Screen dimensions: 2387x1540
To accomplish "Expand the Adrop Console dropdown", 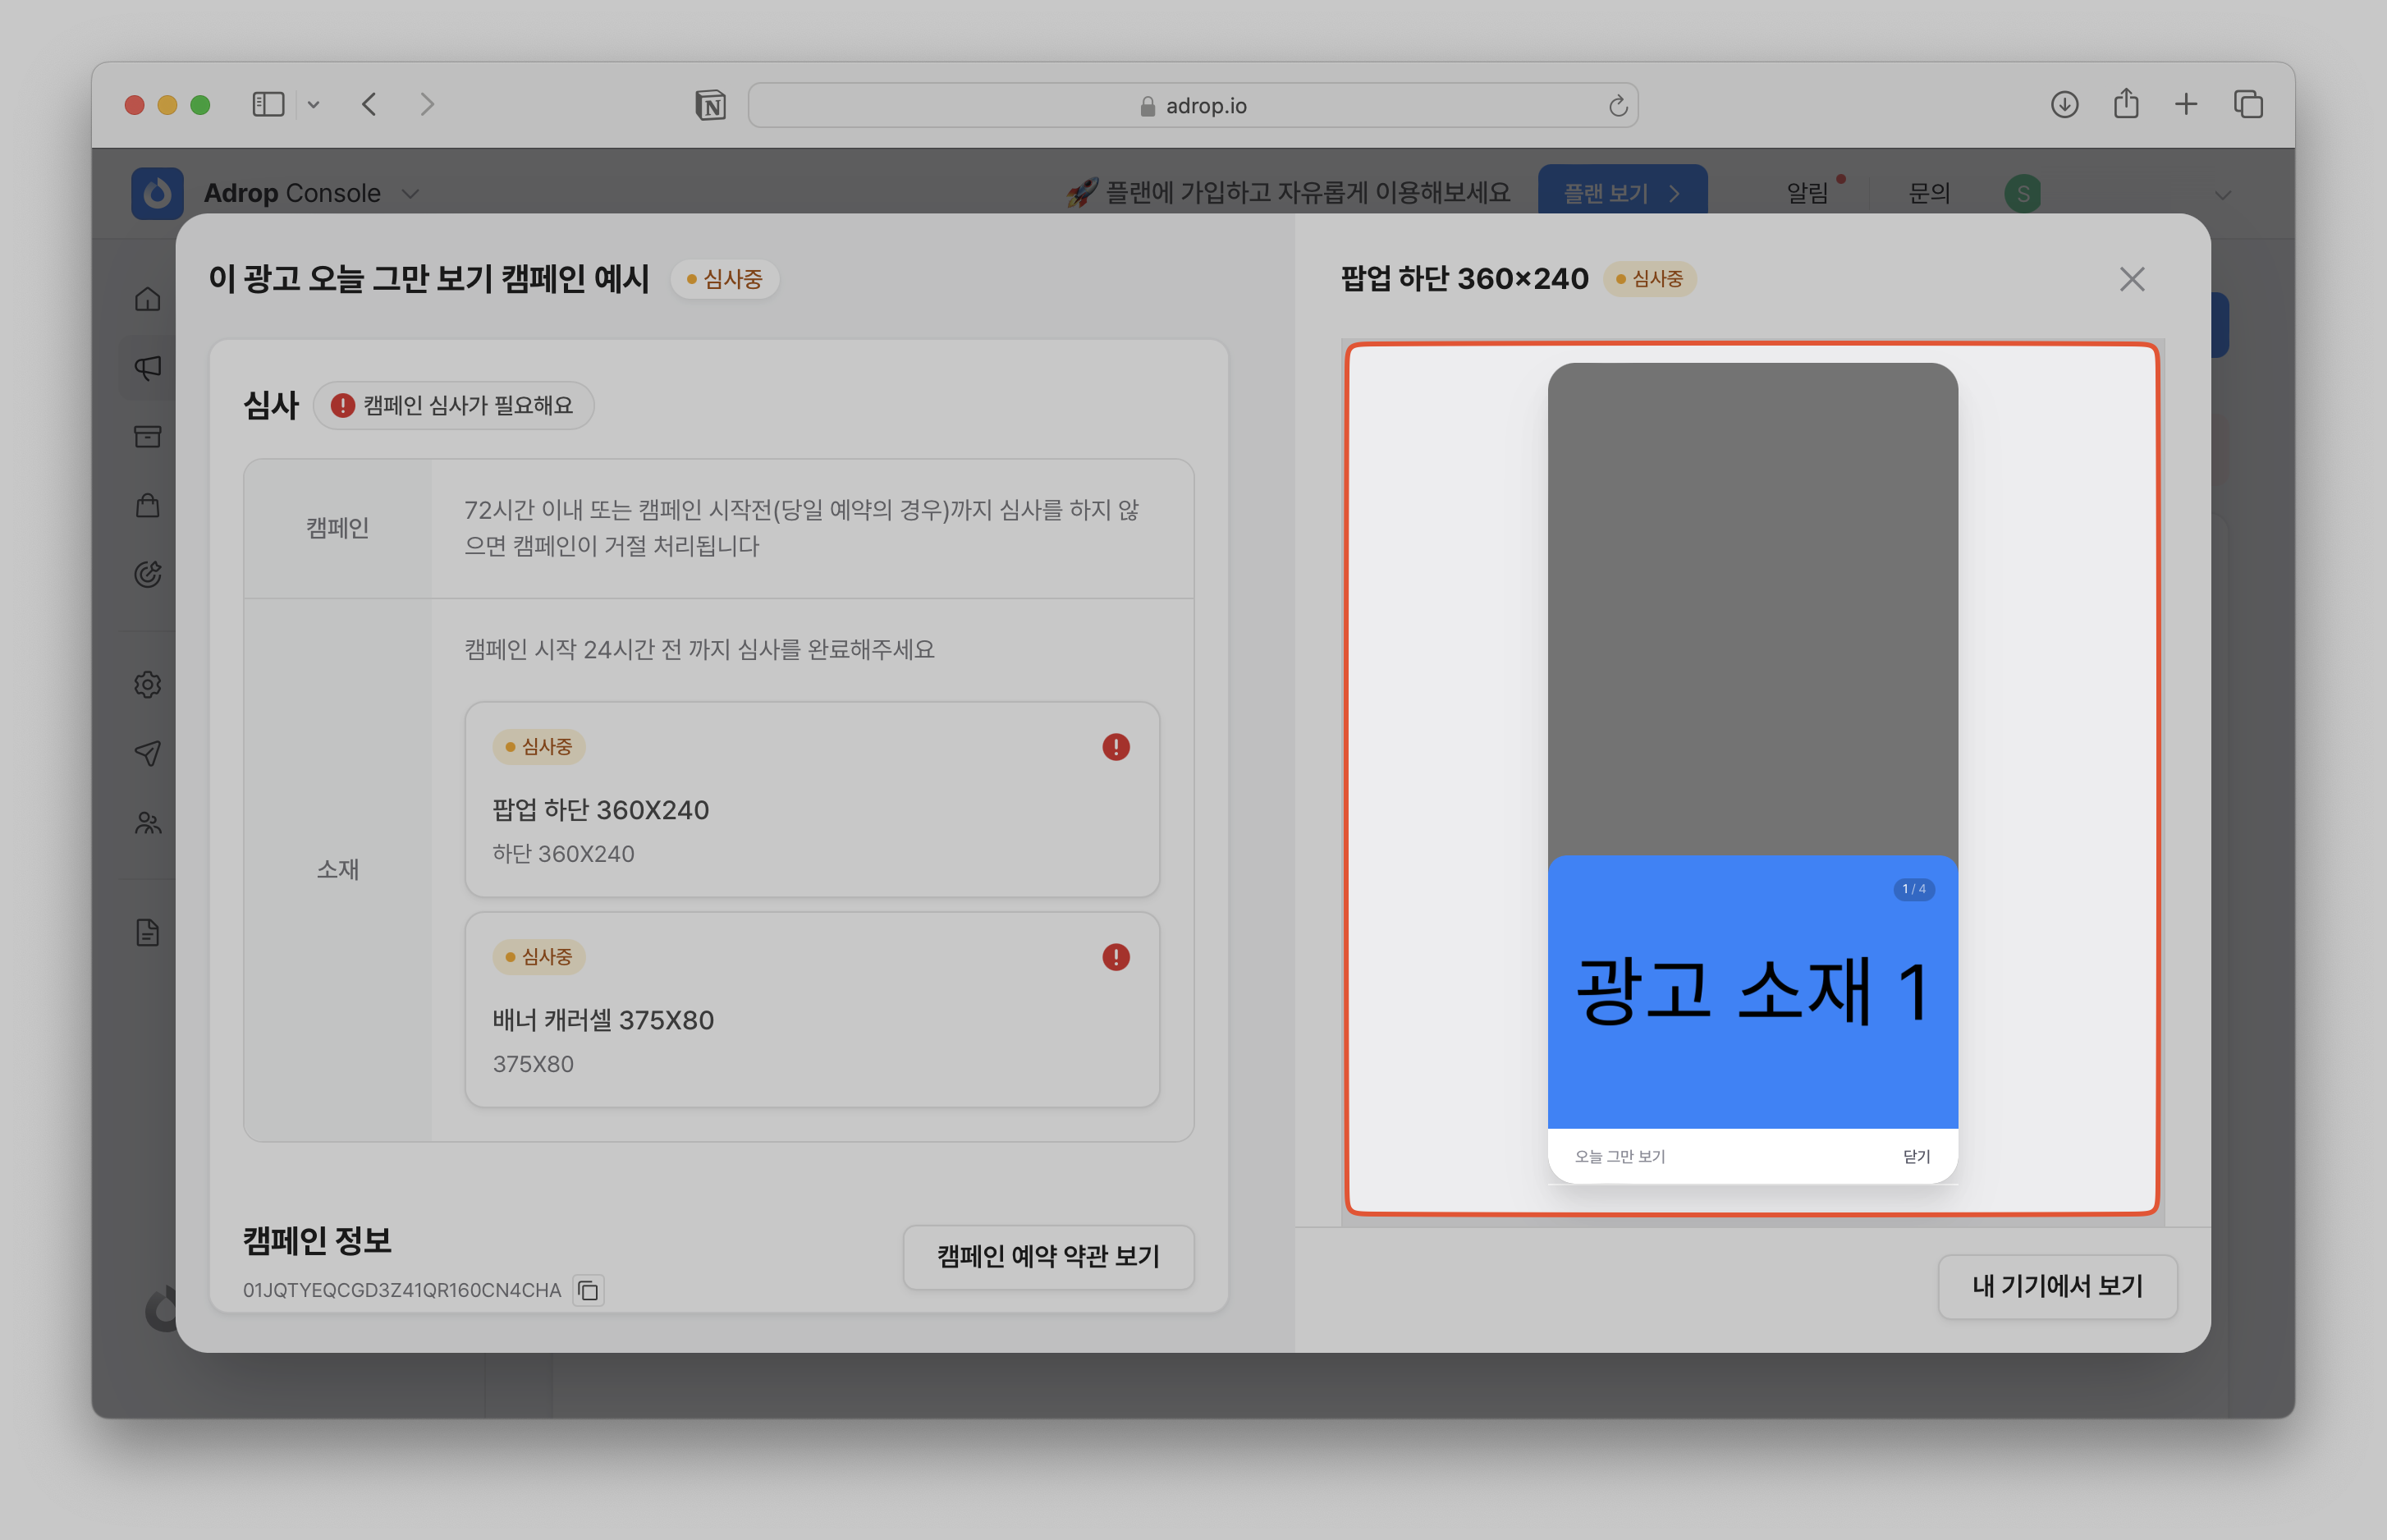I will coord(410,194).
